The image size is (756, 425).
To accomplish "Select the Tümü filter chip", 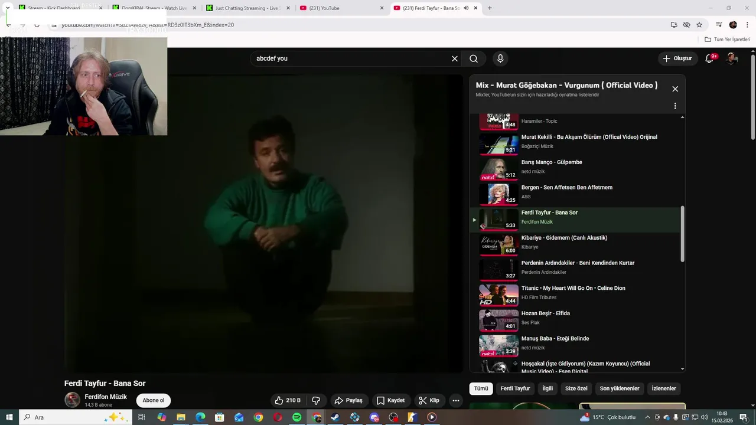I will pos(481,388).
